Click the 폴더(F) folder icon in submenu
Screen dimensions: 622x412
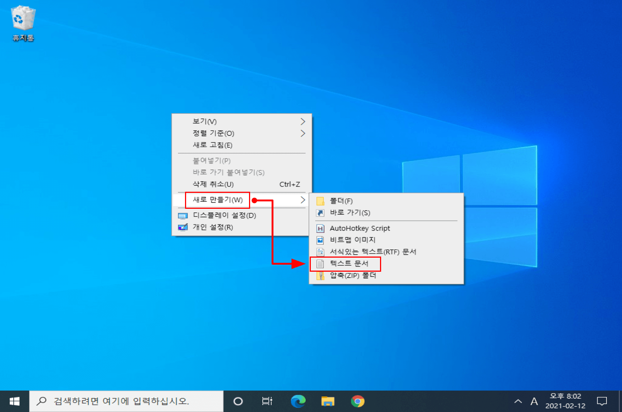click(320, 201)
